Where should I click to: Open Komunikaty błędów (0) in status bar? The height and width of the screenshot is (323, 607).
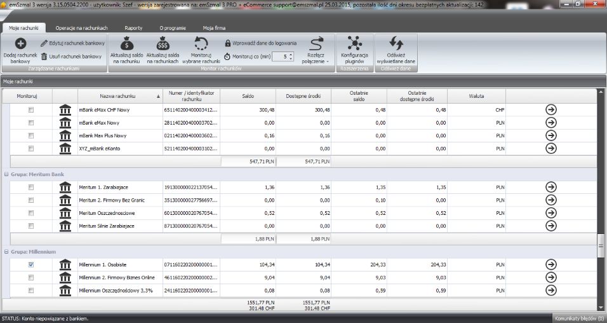tap(579, 319)
